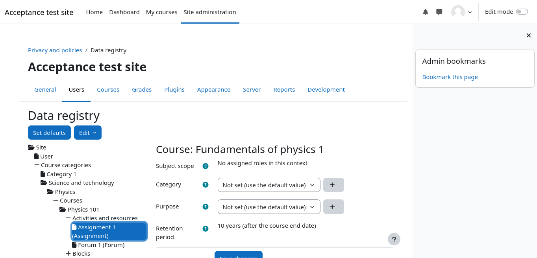
Task: Click the Bookmark this page link
Action: 450,77
